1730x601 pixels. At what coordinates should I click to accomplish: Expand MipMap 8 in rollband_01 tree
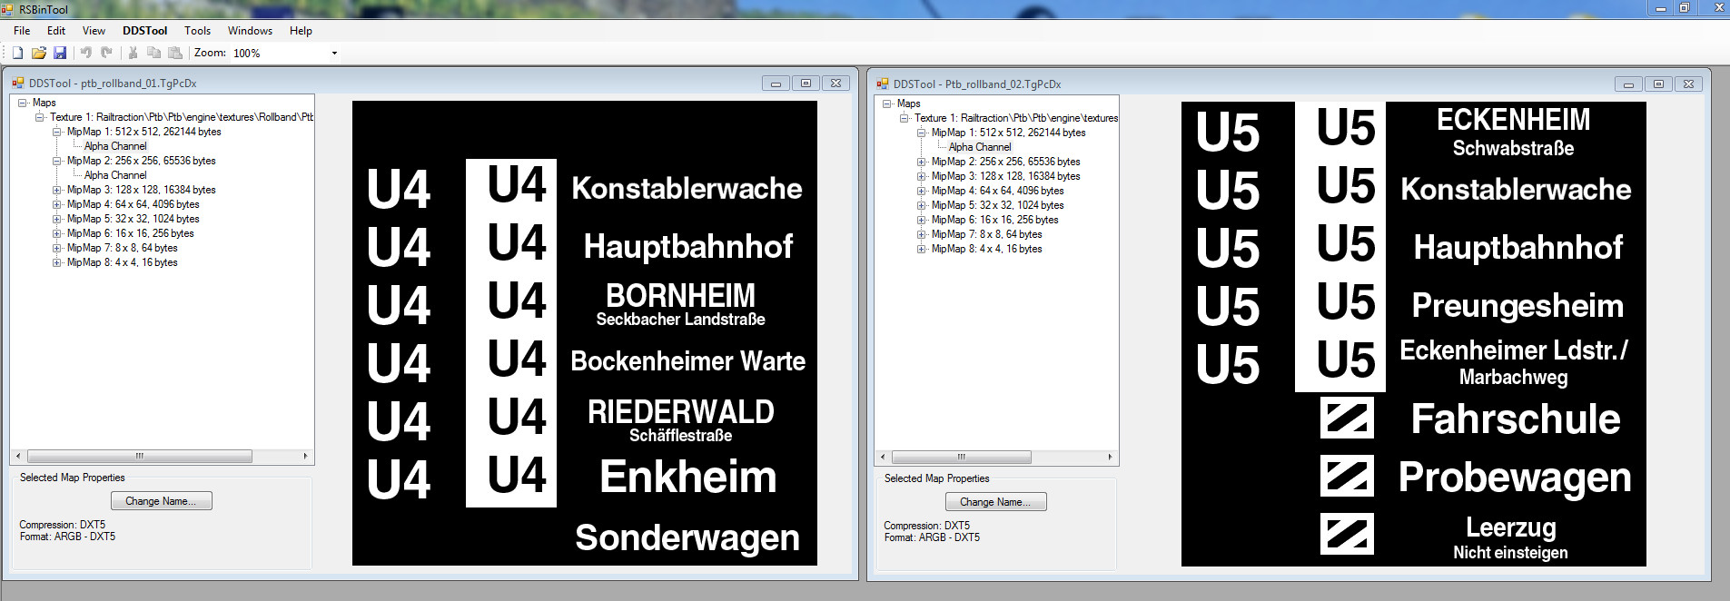(56, 262)
